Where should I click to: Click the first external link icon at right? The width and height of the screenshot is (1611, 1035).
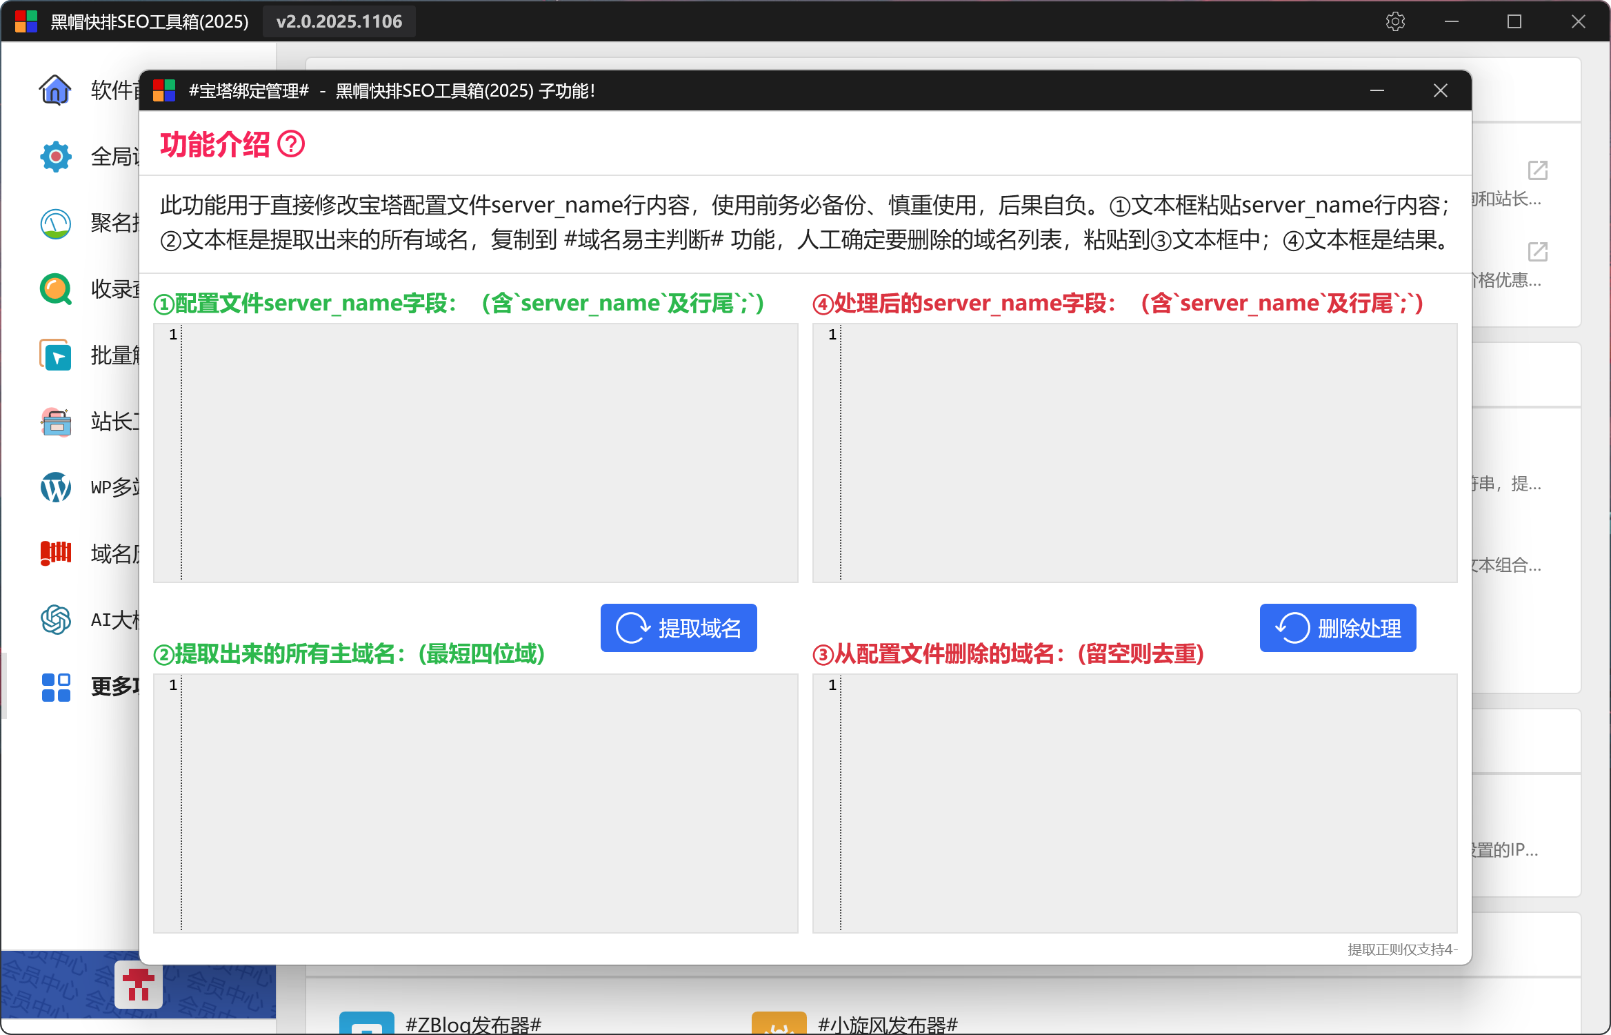tap(1537, 170)
